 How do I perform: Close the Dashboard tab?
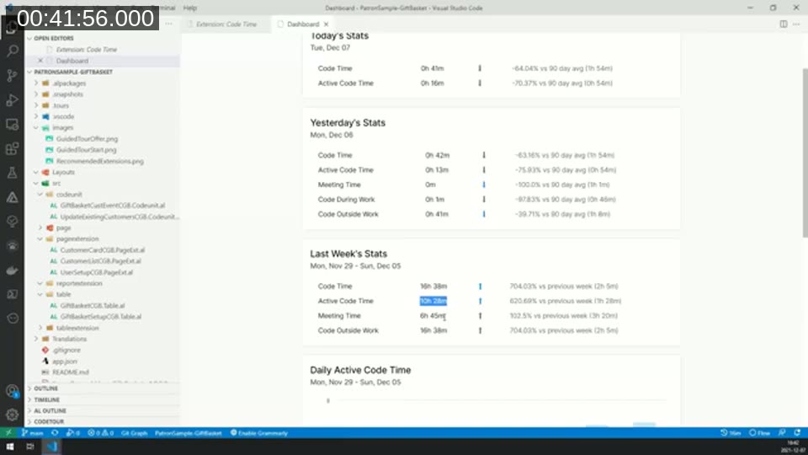pos(327,24)
